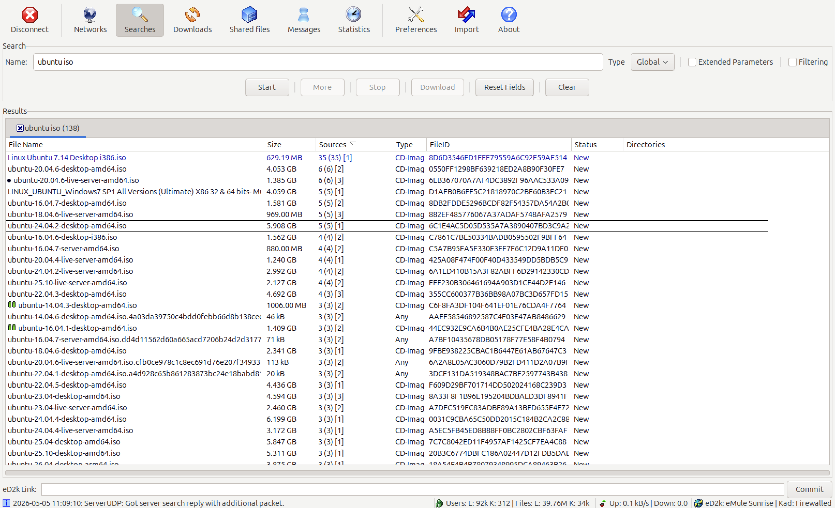Commit the eD2k link
Image resolution: width=835 pixels, height=508 pixels.
[x=809, y=489]
